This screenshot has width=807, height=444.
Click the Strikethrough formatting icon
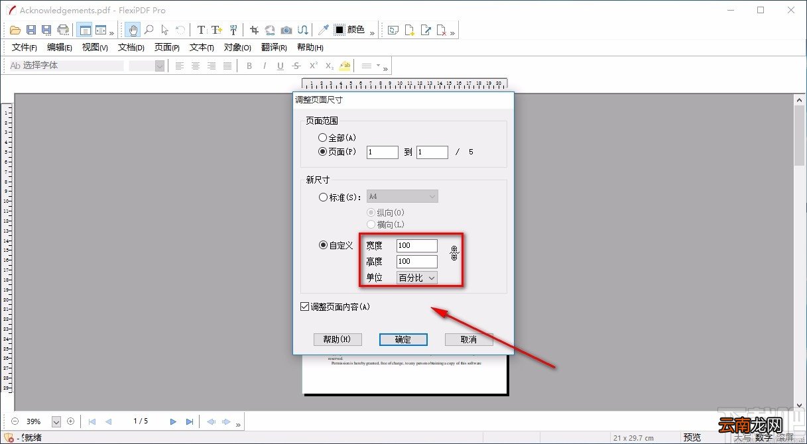pos(296,66)
